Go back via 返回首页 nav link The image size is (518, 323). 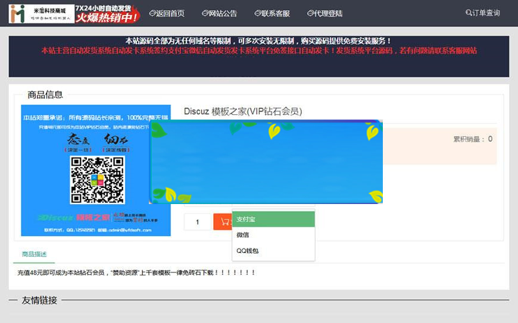[x=167, y=13]
